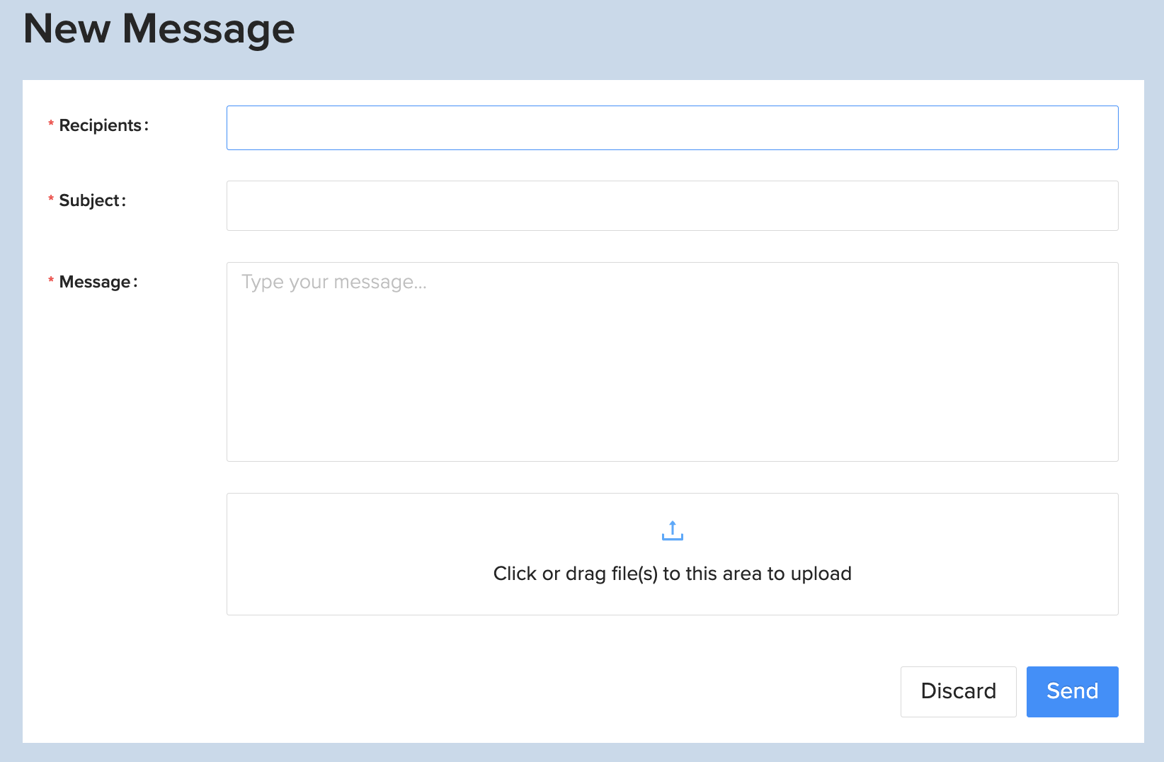Discard the new message

tap(958, 691)
